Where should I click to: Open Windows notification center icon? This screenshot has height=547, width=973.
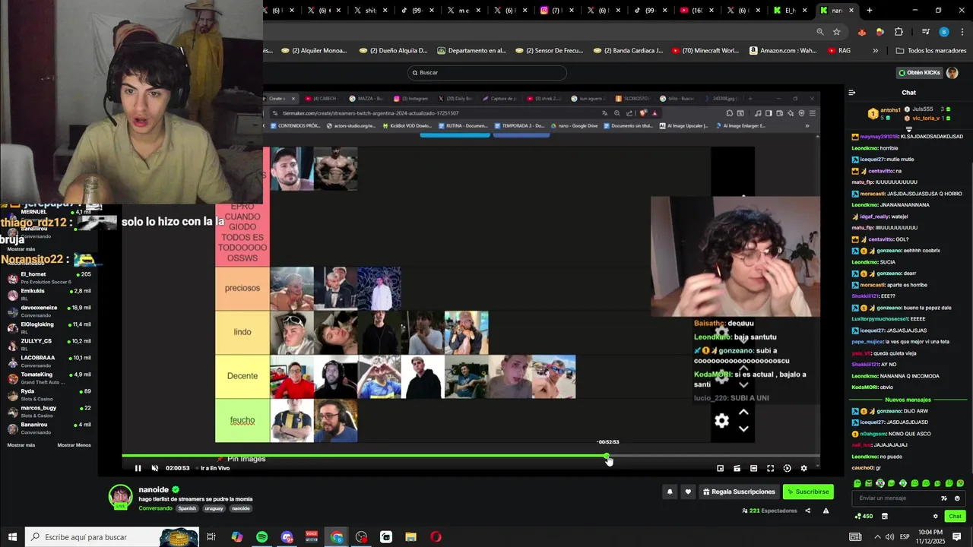957,537
